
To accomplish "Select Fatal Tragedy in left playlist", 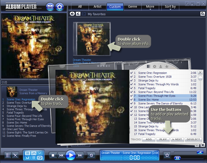I will pyautogui.click(x=15, y=113).
